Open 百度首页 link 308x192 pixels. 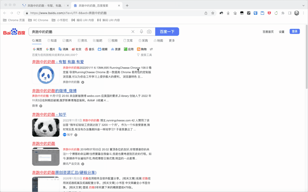[x=268, y=32]
